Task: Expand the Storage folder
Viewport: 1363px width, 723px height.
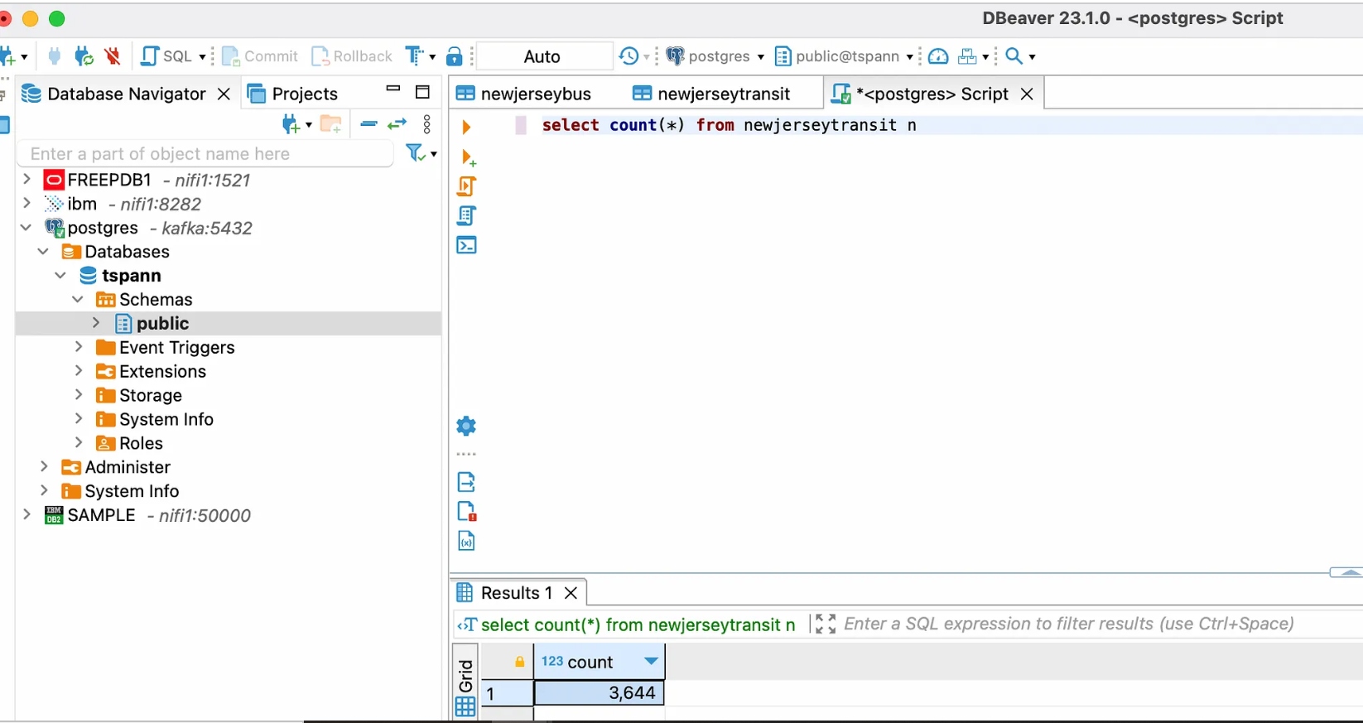Action: tap(79, 395)
